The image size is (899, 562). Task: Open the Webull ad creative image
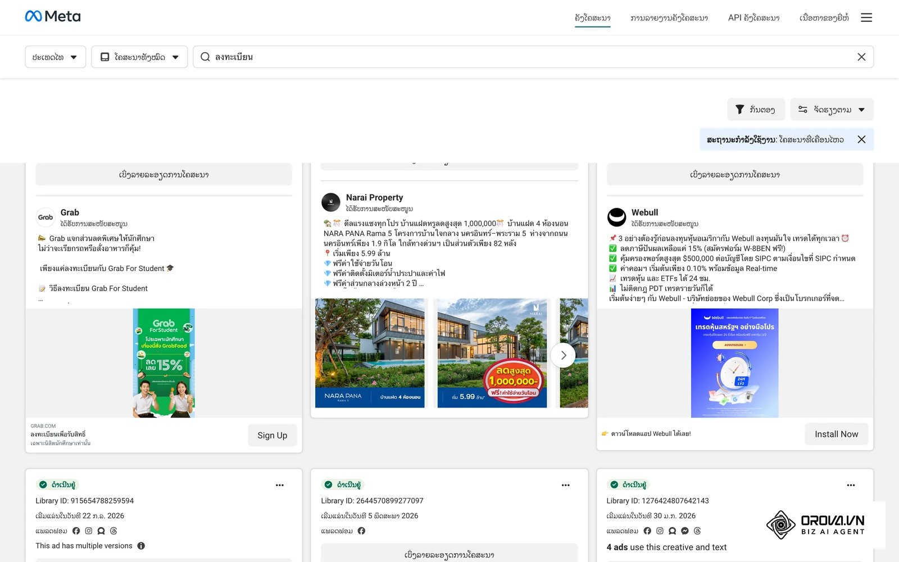734,363
